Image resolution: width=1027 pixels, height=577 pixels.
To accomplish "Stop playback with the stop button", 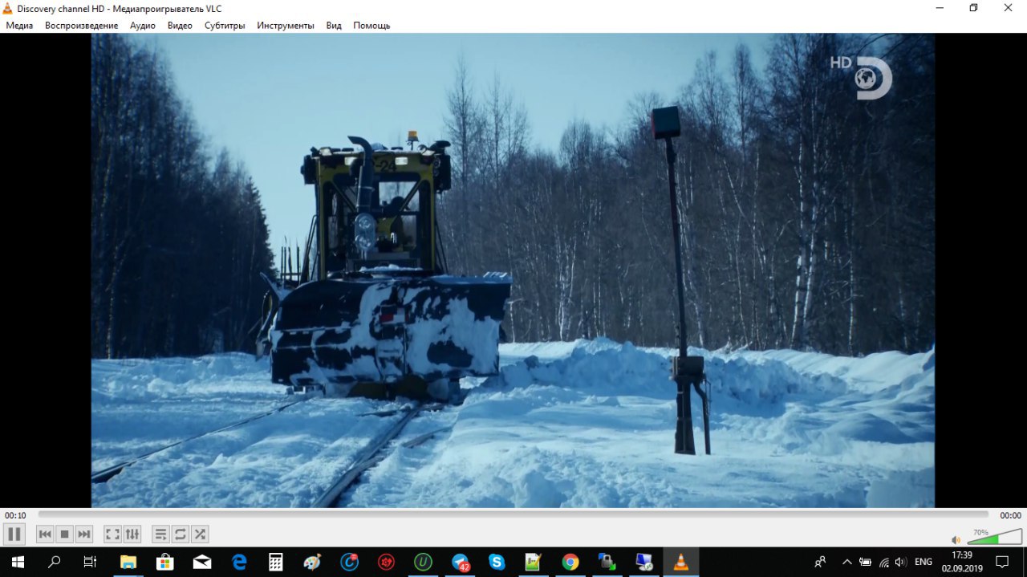I will click(x=65, y=534).
